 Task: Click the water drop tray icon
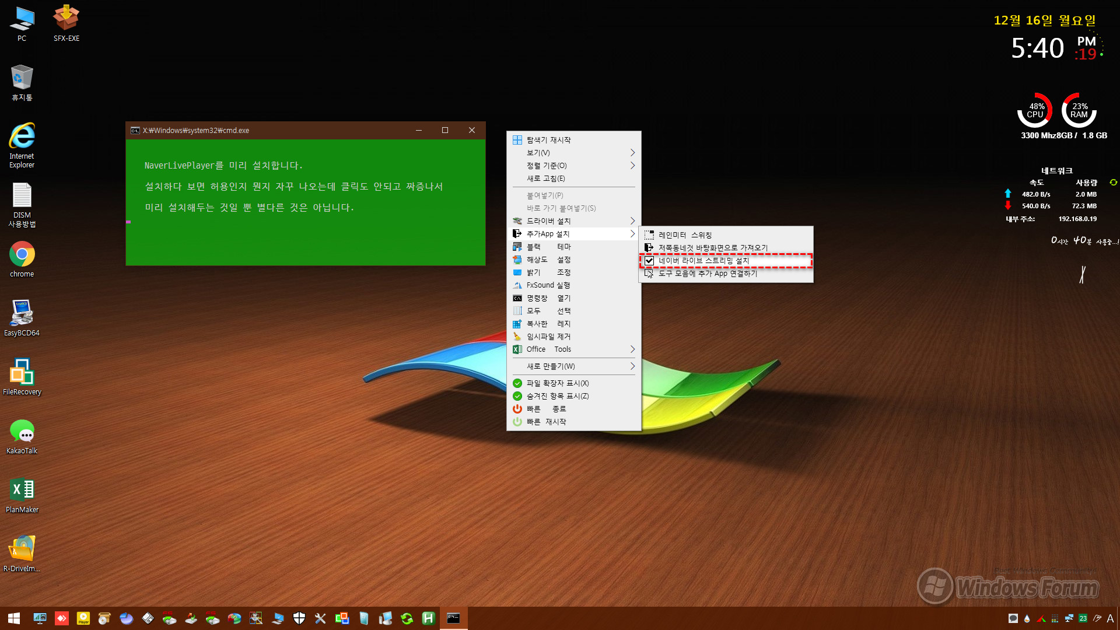(x=1027, y=618)
